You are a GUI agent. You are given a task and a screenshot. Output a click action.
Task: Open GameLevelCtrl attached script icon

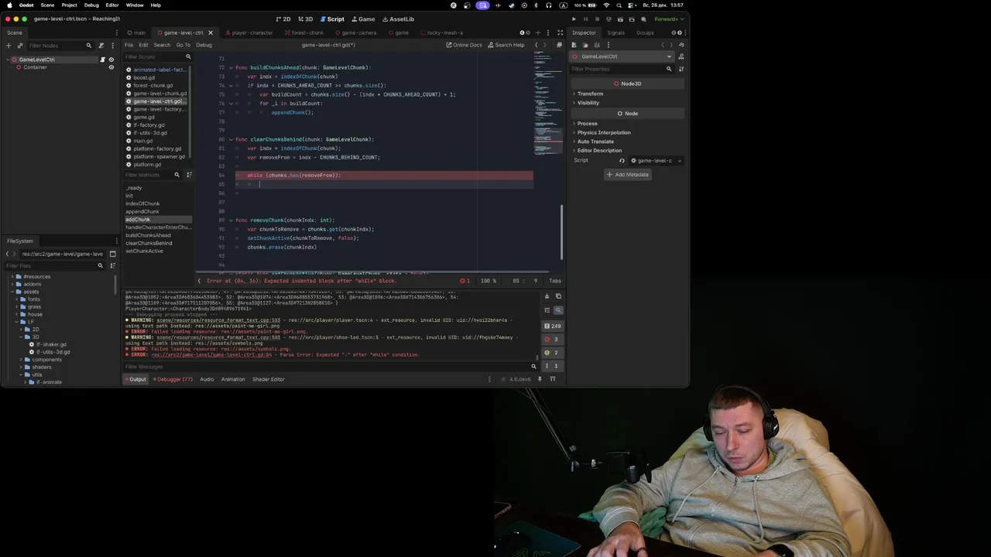tap(102, 60)
